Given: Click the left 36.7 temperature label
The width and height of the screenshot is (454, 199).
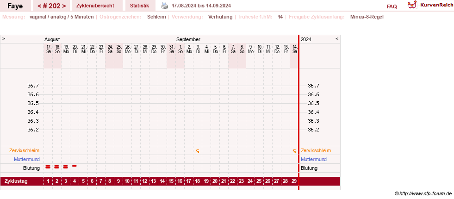Looking at the screenshot, I should click(33, 86).
